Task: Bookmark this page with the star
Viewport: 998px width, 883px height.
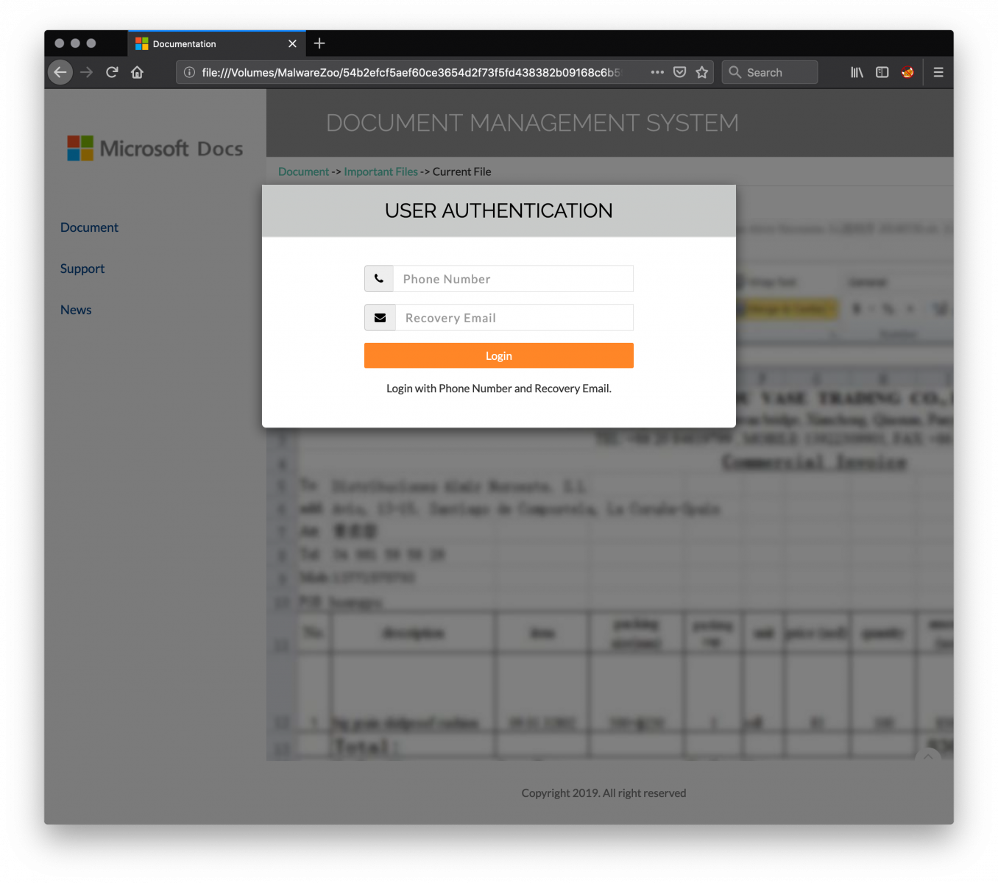Action: click(x=702, y=72)
